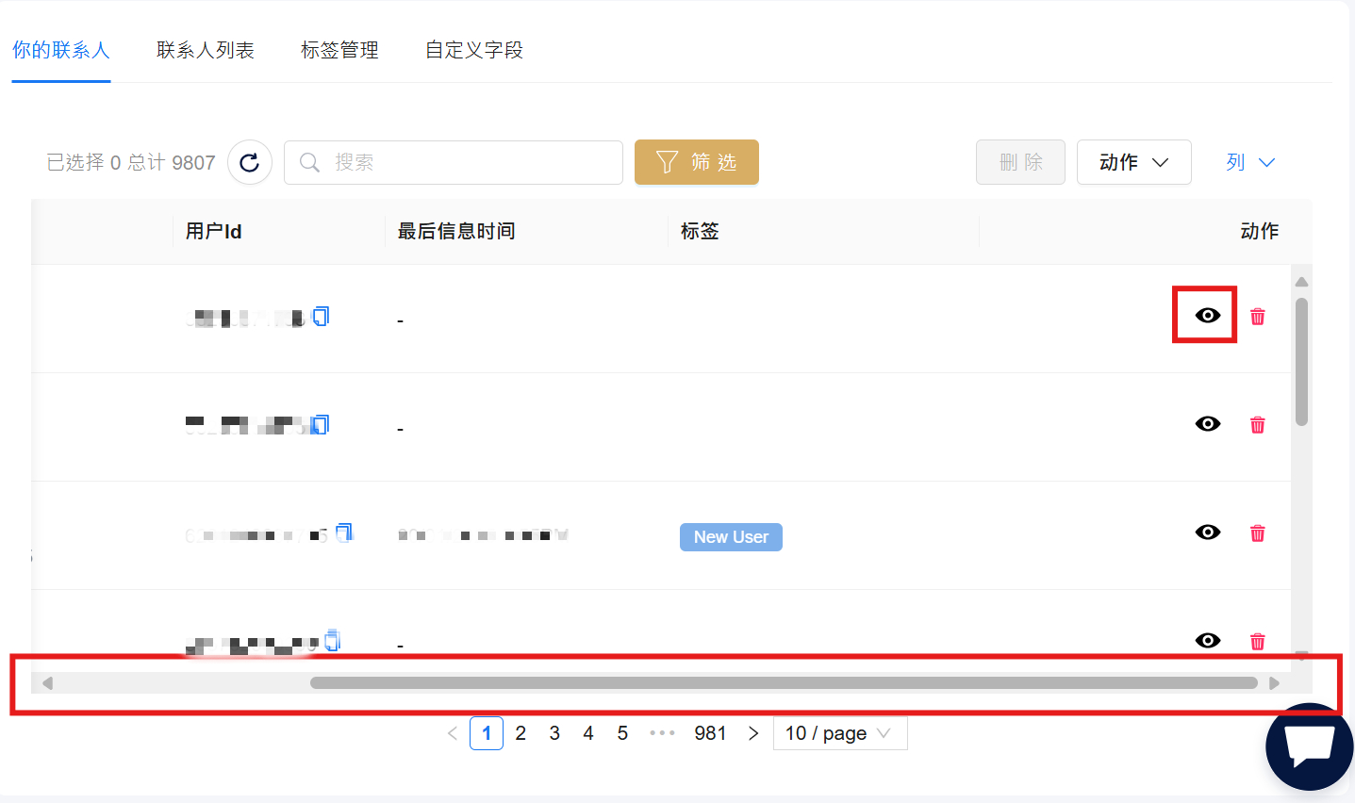Delete the New User tagged contact
Screen dimensions: 1355x803
(x=1257, y=533)
